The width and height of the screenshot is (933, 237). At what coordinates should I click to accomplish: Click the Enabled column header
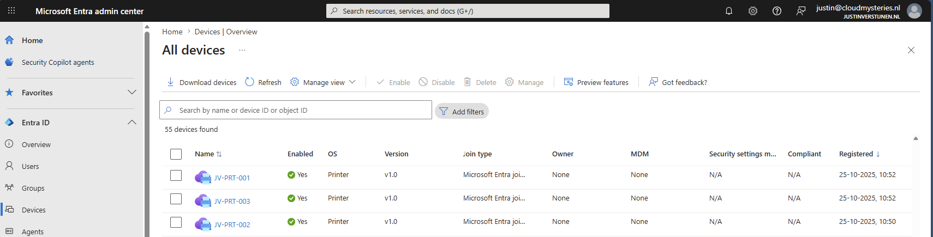pos(300,154)
